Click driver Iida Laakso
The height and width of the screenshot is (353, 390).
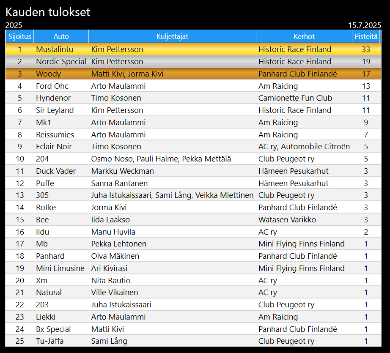[110, 219]
